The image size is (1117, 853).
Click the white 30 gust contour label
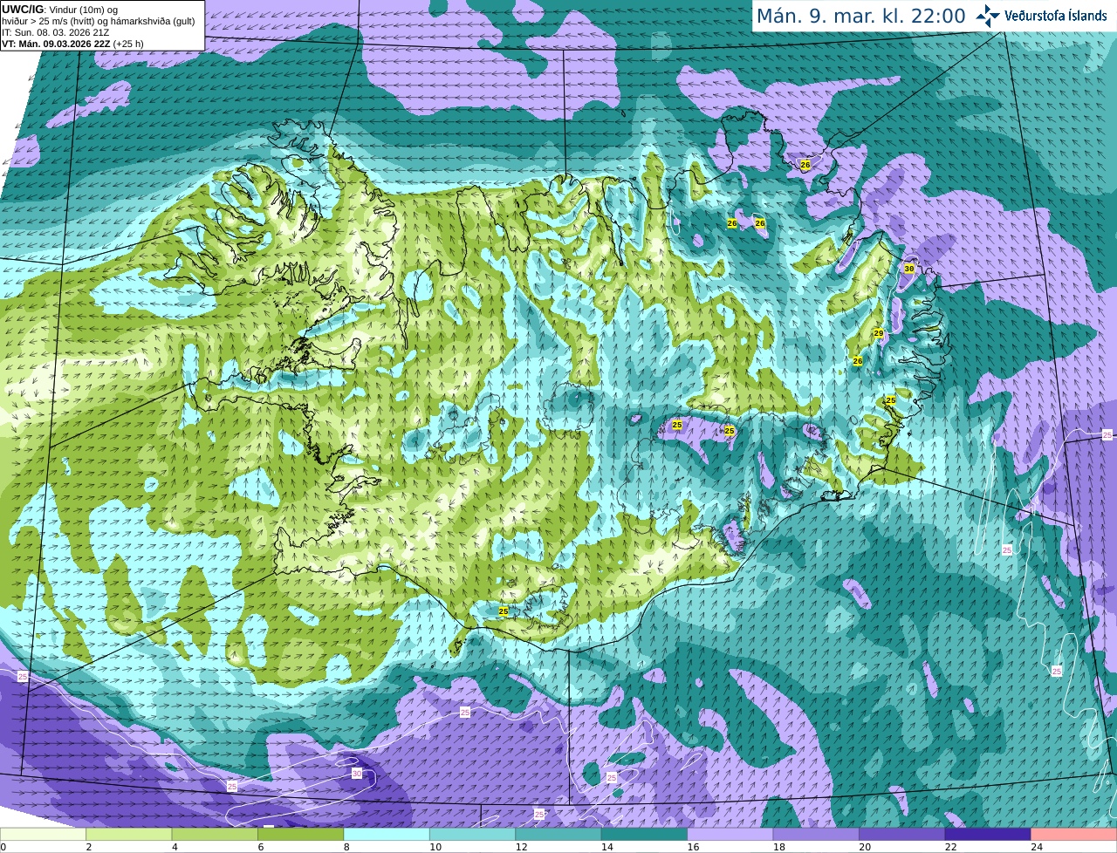[x=356, y=774]
